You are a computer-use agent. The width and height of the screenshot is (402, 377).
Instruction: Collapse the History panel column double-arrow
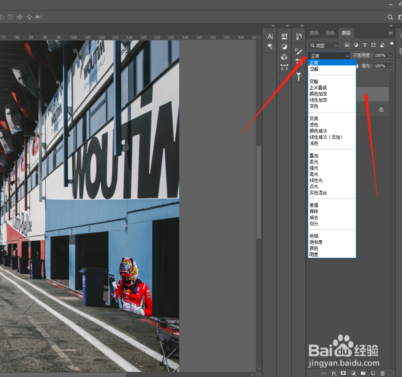click(x=302, y=26)
